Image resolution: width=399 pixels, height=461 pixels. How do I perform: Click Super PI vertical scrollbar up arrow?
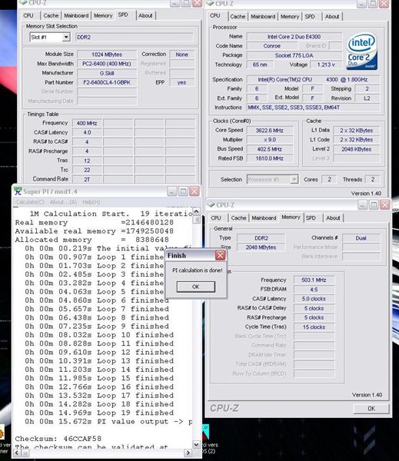196,212
